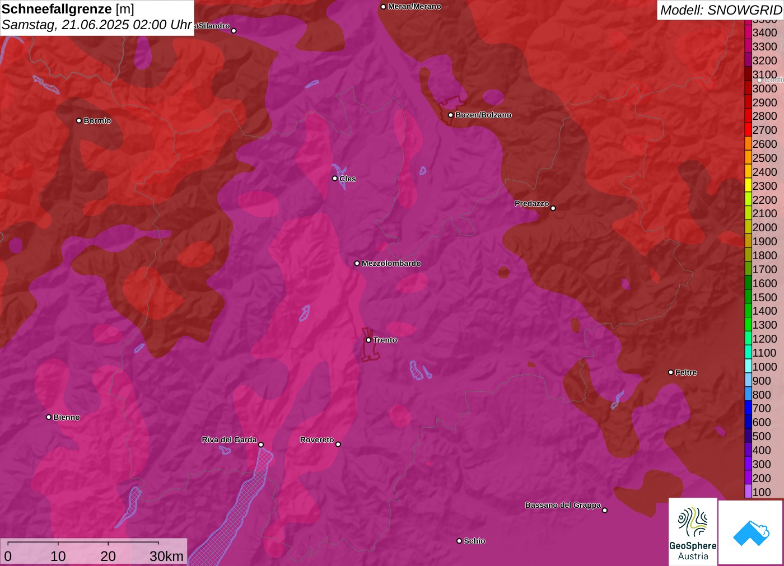Click the '3400' legend value
This screenshot has height=566, width=784.
point(764,32)
